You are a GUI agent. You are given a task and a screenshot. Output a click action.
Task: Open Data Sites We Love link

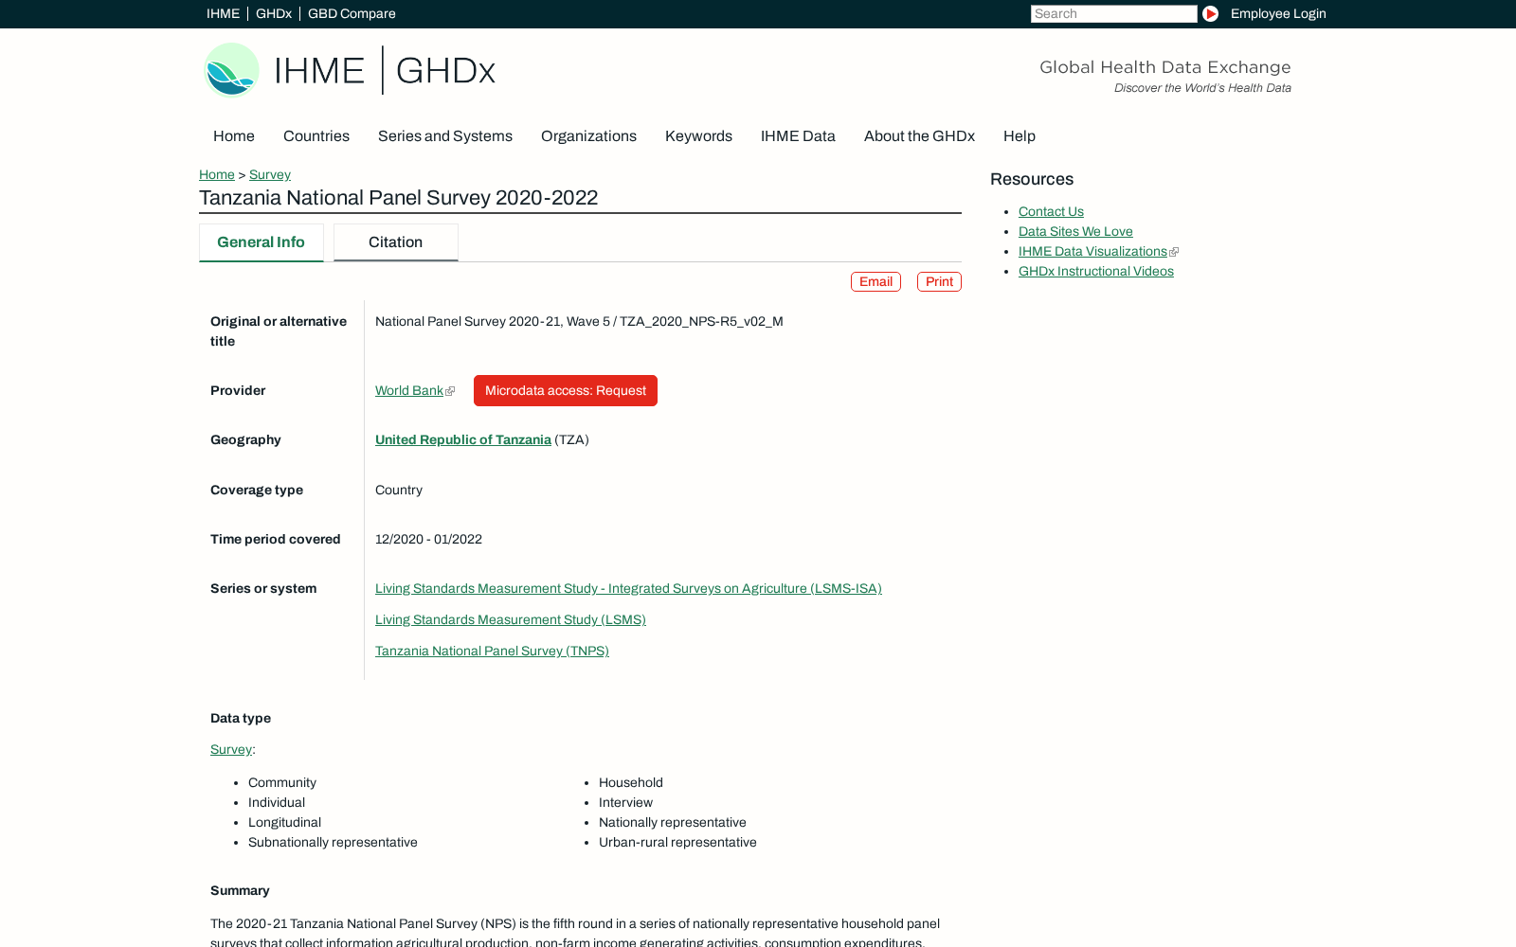(x=1075, y=232)
